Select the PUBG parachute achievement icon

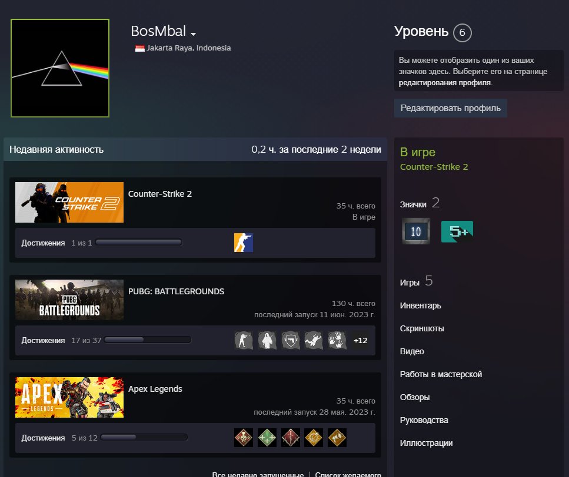click(x=314, y=340)
